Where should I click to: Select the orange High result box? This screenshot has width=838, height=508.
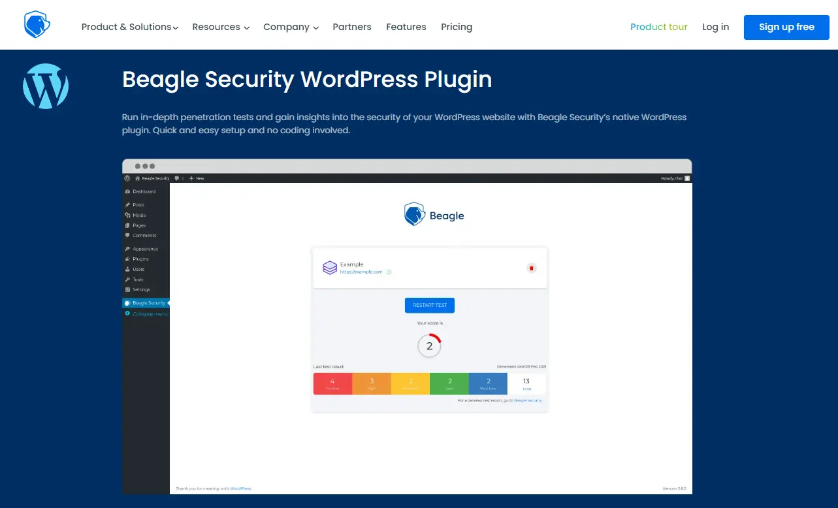[372, 383]
